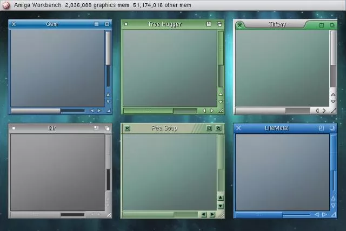Screen dimensions: 346x231
Task: Click vertical scrollbar knob in Ikir window
Action: [108, 179]
